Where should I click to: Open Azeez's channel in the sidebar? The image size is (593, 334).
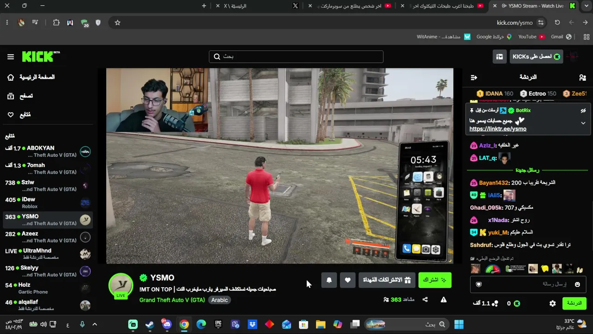coord(48,237)
